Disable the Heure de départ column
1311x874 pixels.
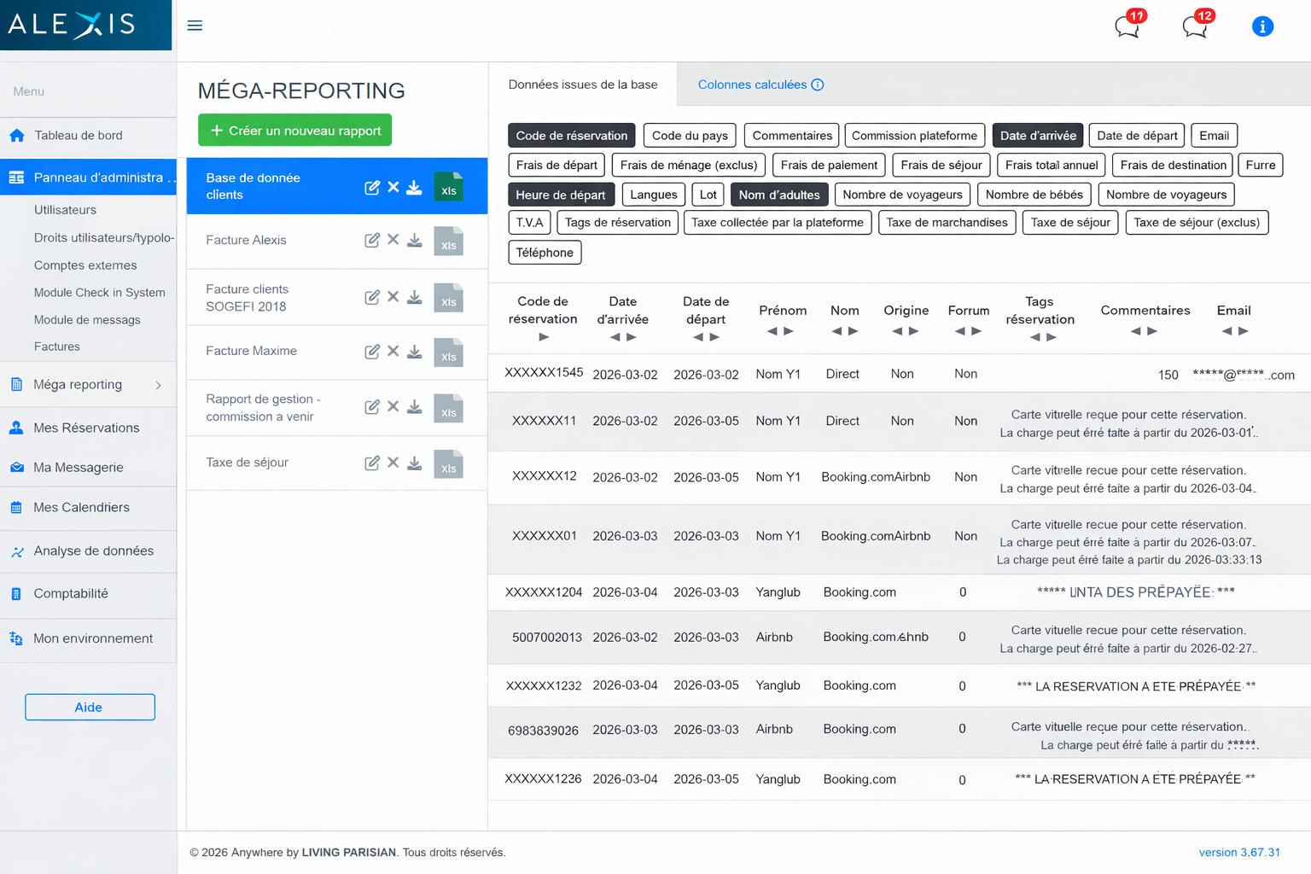tap(561, 194)
